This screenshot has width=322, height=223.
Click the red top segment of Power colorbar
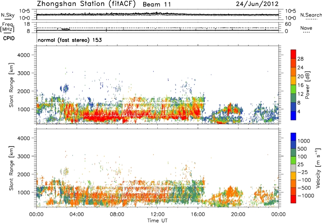pos(293,54)
